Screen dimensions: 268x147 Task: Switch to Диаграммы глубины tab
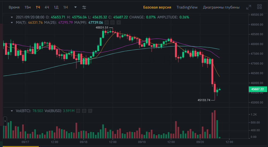(x=221, y=7)
